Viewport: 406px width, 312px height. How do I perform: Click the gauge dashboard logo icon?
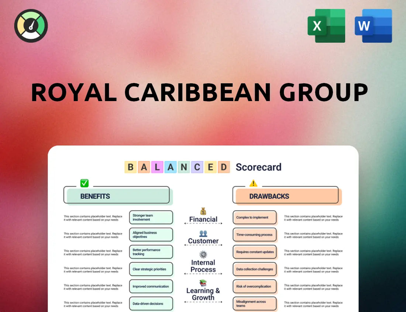point(31,25)
